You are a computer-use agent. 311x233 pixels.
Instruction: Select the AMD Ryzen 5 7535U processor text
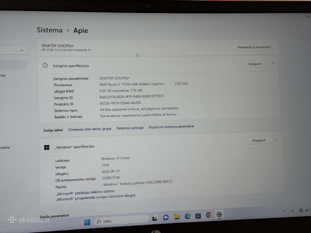pos(132,84)
